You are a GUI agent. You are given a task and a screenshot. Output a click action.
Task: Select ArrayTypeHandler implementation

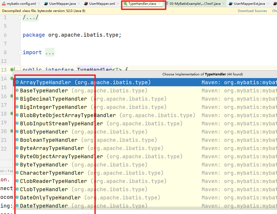[145, 82]
